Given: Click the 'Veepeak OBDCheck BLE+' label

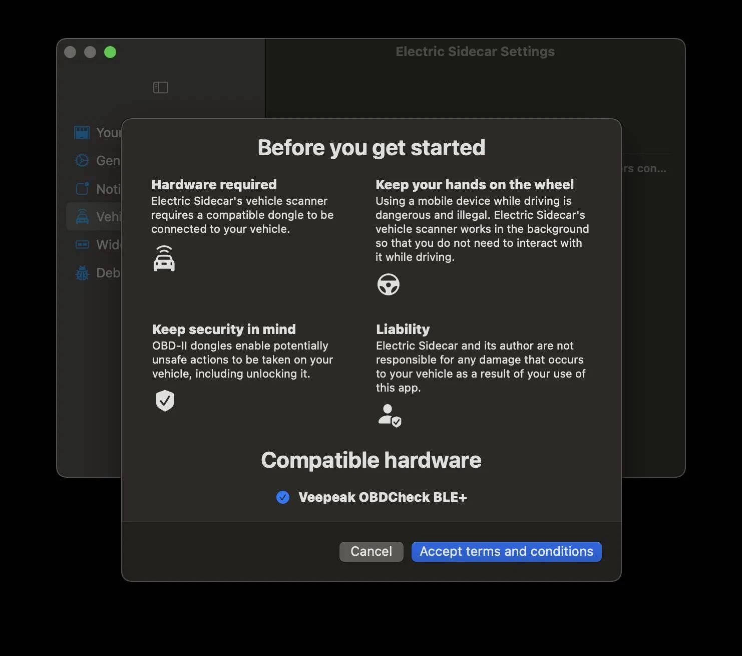Looking at the screenshot, I should (x=383, y=497).
